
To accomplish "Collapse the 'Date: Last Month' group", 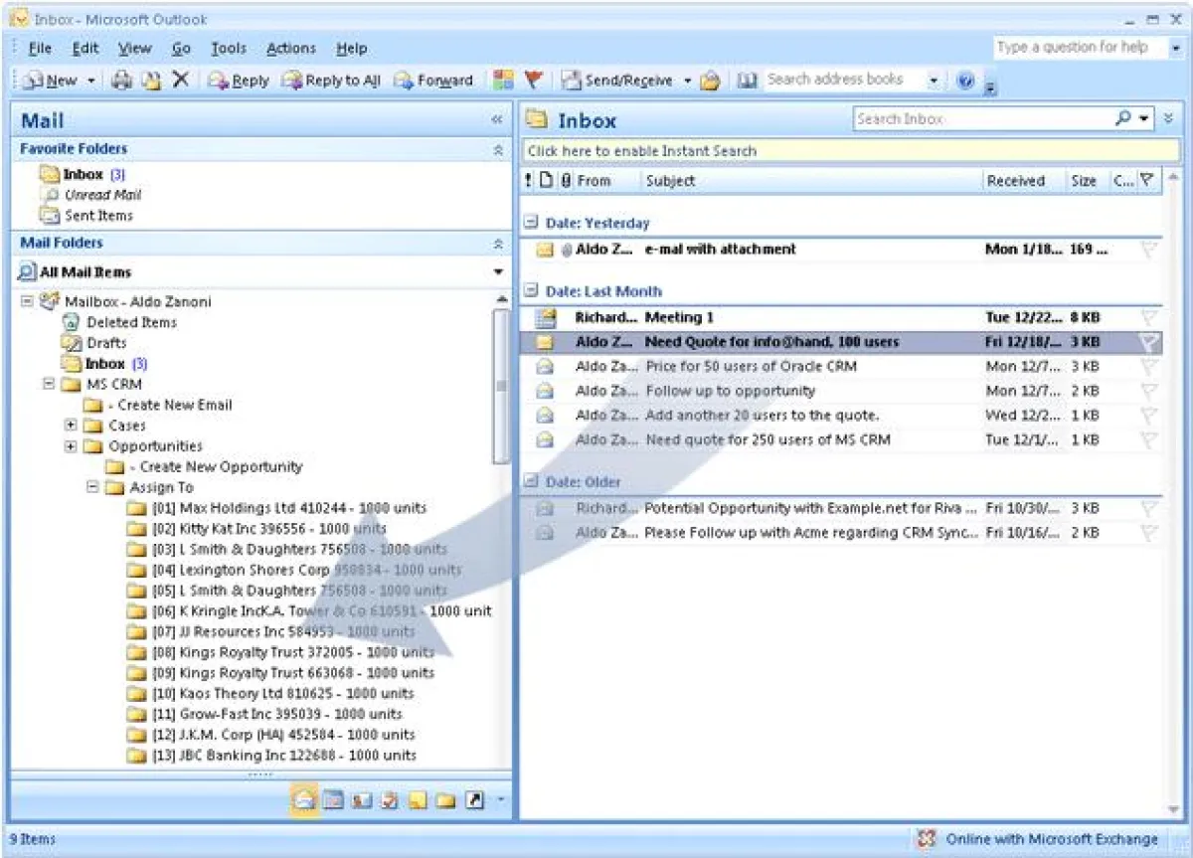I will (532, 291).
